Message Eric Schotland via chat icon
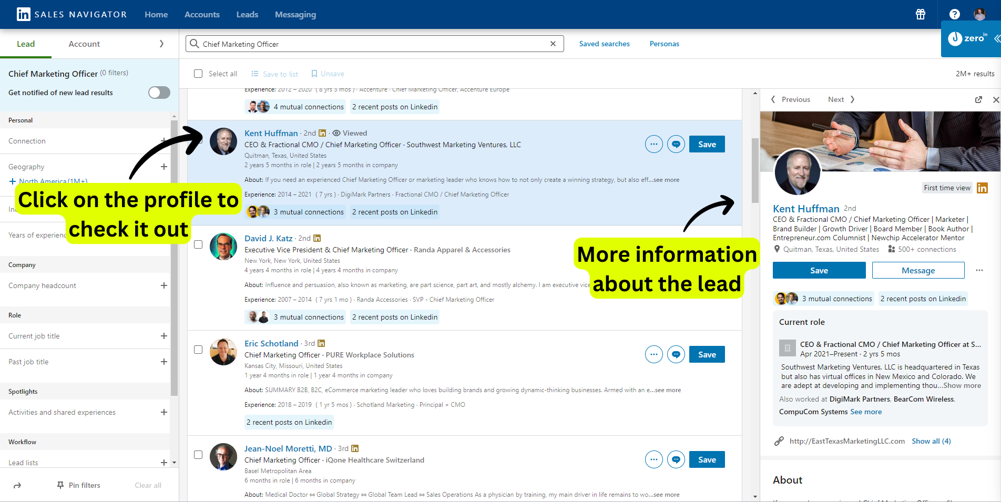The width and height of the screenshot is (1001, 502). 676,354
